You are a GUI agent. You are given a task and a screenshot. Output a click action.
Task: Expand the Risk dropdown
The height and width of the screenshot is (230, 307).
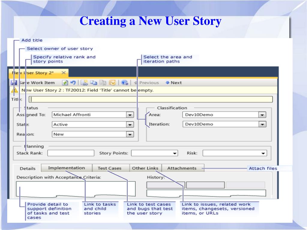[x=263, y=153]
